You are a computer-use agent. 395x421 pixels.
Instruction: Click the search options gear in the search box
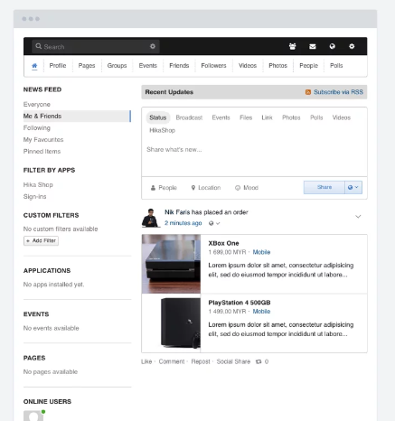(x=153, y=46)
